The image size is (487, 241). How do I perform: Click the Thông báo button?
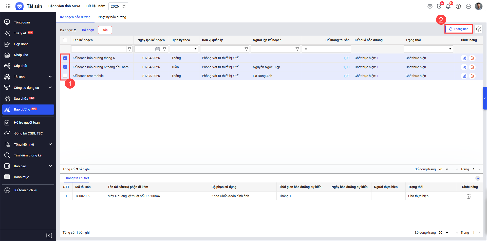tap(459, 29)
